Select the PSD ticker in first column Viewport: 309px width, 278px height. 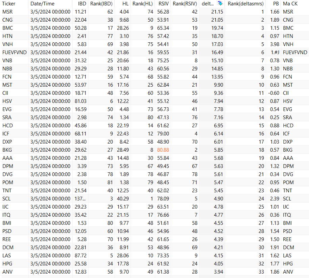click(x=7, y=231)
